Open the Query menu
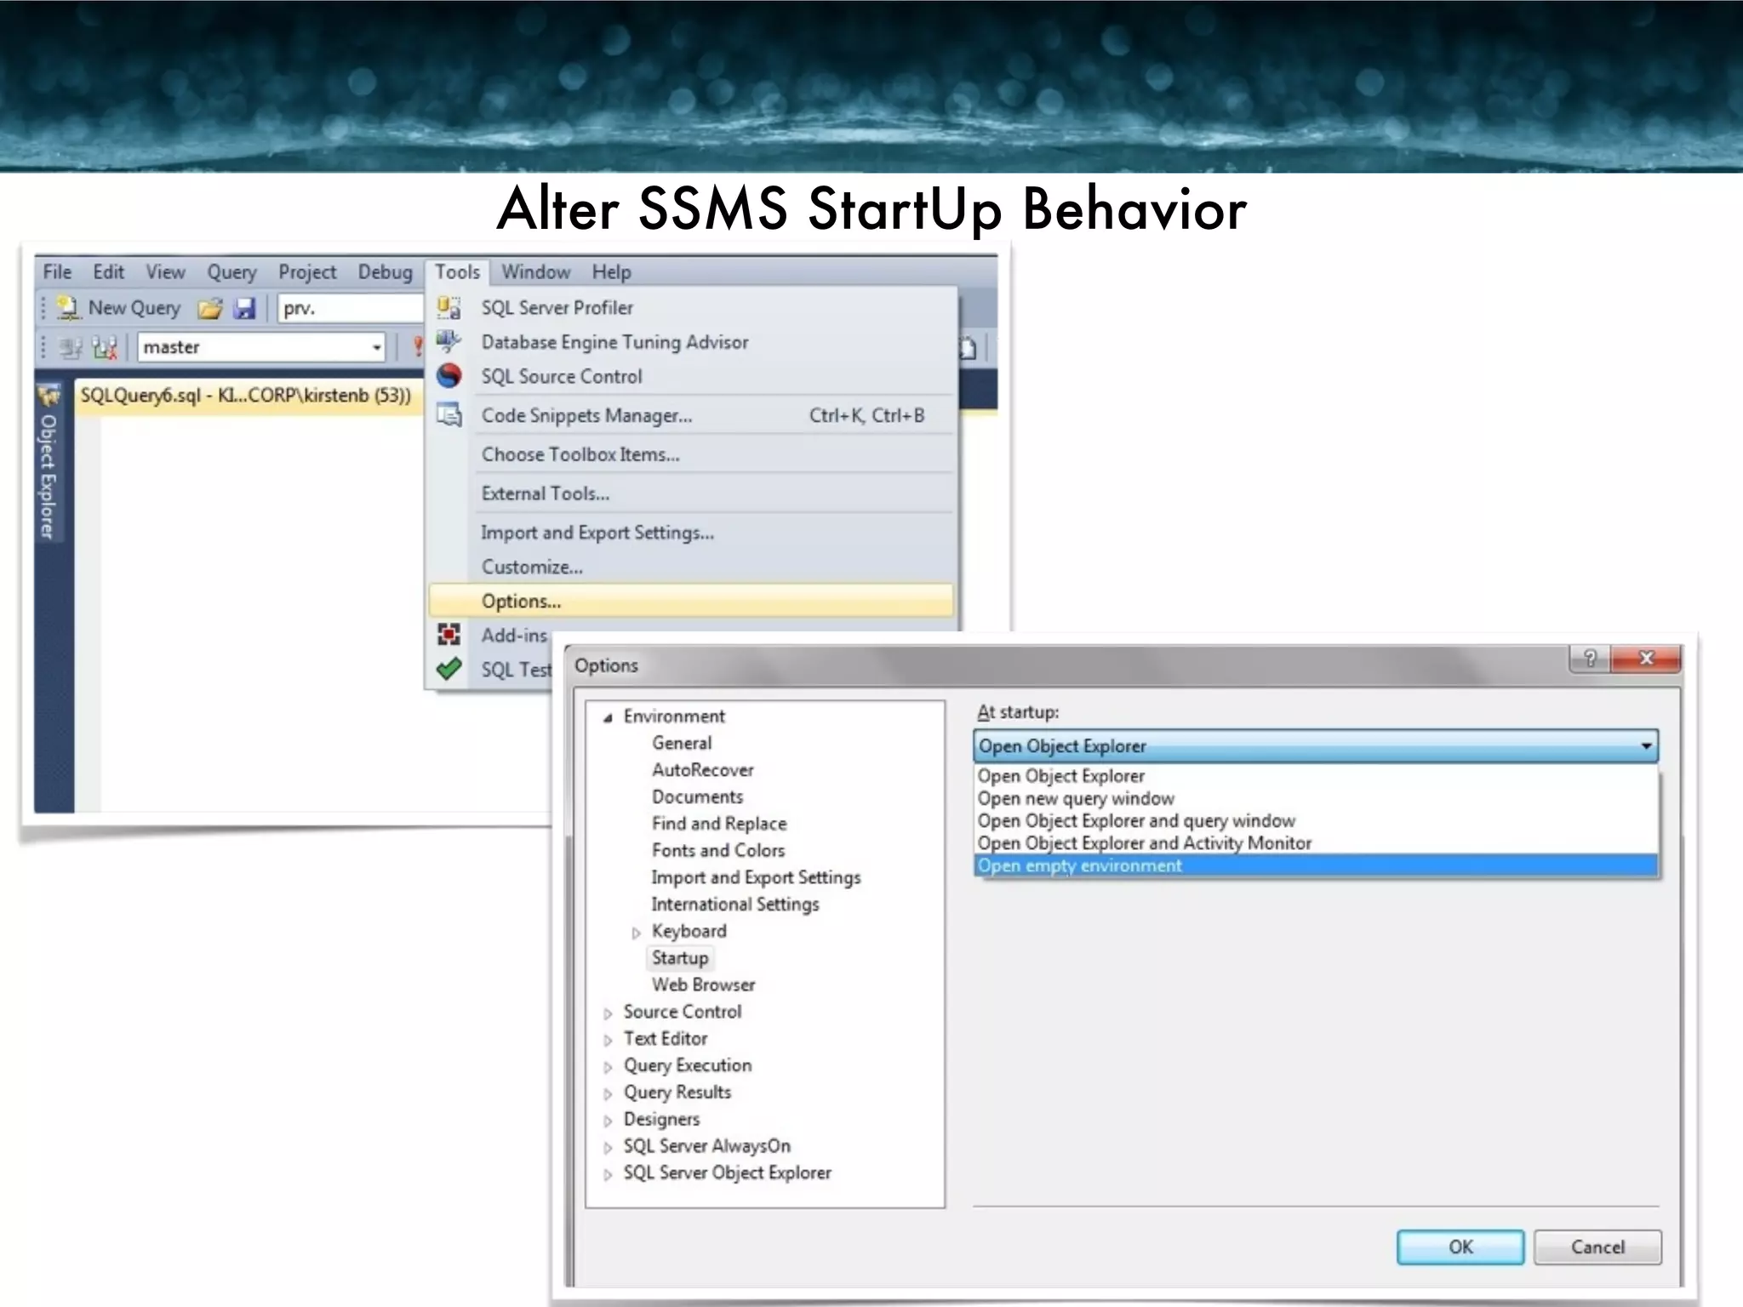This screenshot has height=1307, width=1743. 231,272
